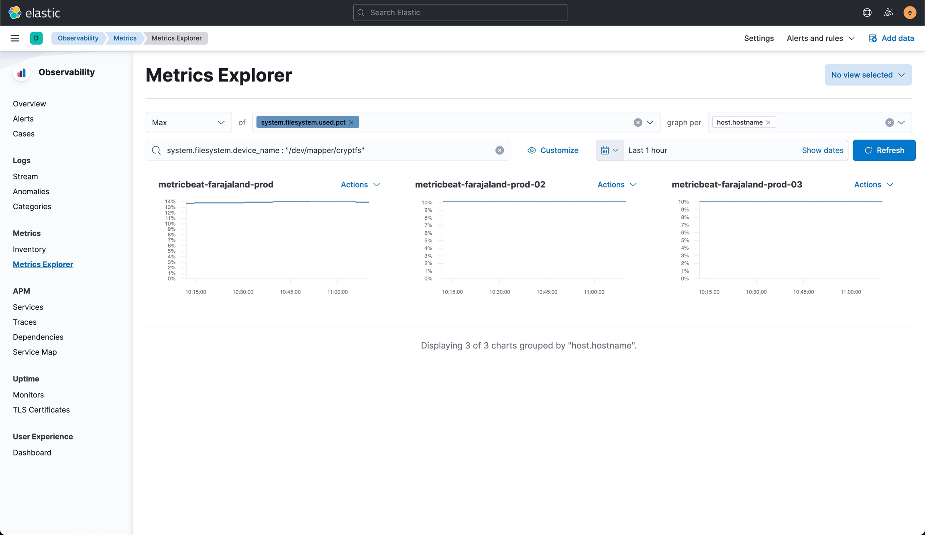Click the green 'D' space selector

pos(36,38)
